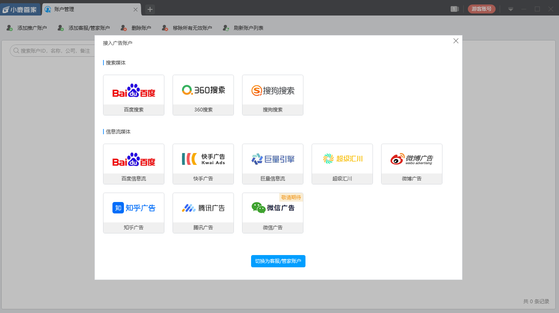Image resolution: width=559 pixels, height=313 pixels.
Task: Click the notification counter icon in title bar
Action: [454, 9]
